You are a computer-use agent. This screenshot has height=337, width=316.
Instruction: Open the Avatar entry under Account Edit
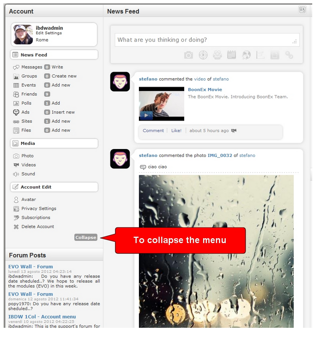coord(29,199)
